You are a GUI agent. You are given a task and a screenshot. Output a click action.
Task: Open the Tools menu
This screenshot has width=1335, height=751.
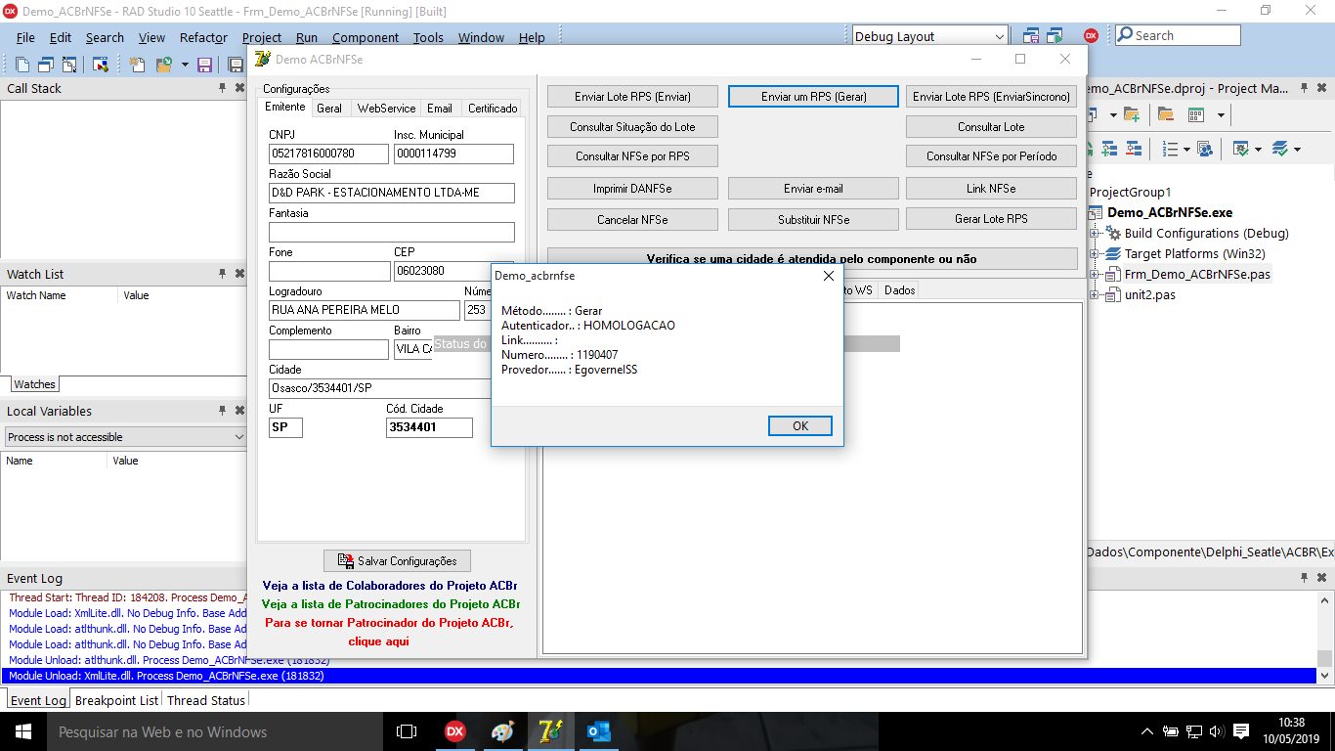point(428,37)
